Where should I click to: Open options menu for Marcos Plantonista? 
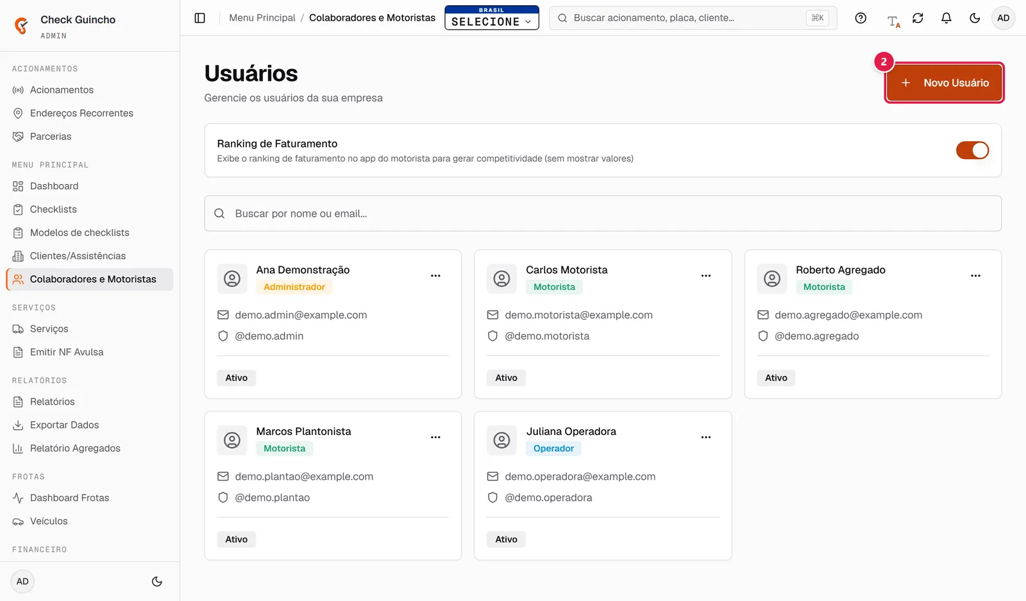(435, 437)
